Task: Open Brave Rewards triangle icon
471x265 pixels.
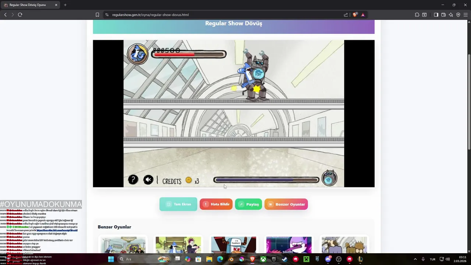Action: (x=363, y=15)
